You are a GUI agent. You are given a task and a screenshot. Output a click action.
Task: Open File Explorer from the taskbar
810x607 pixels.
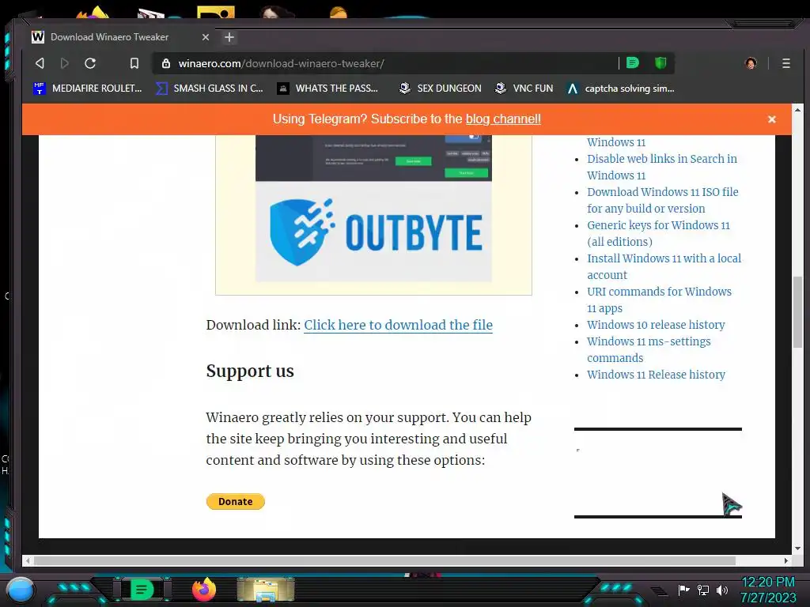[266, 590]
